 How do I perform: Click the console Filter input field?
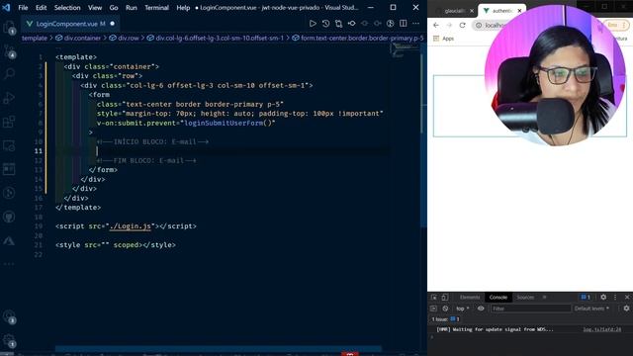tap(530, 309)
